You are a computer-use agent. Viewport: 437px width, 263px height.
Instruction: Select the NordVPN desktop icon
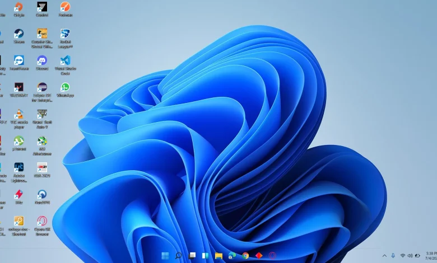tap(42, 197)
